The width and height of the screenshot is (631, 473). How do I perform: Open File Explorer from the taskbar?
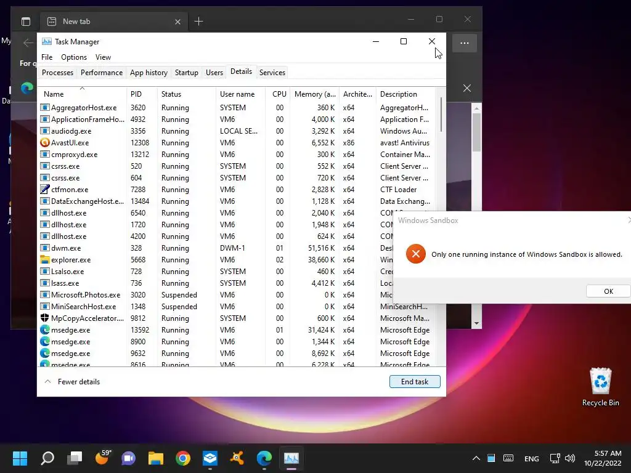coord(156,458)
